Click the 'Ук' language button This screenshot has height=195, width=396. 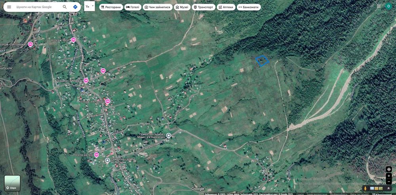pyautogui.click(x=88, y=6)
